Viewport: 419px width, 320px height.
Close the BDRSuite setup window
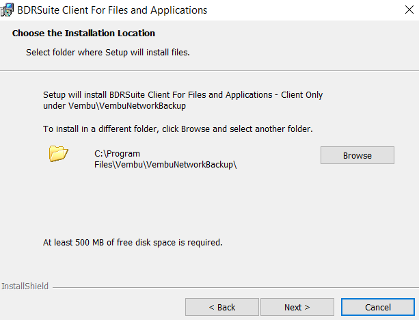click(x=409, y=10)
